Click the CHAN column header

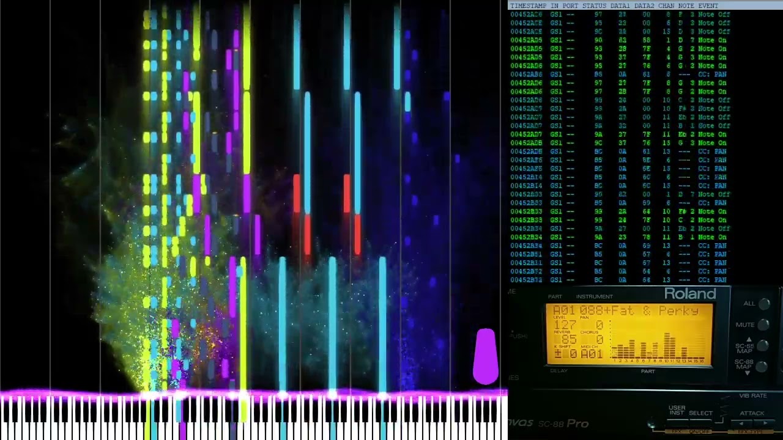[666, 5]
